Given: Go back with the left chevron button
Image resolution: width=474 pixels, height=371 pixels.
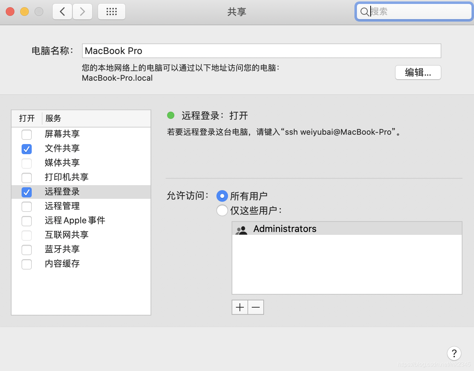Looking at the screenshot, I should click(x=62, y=12).
